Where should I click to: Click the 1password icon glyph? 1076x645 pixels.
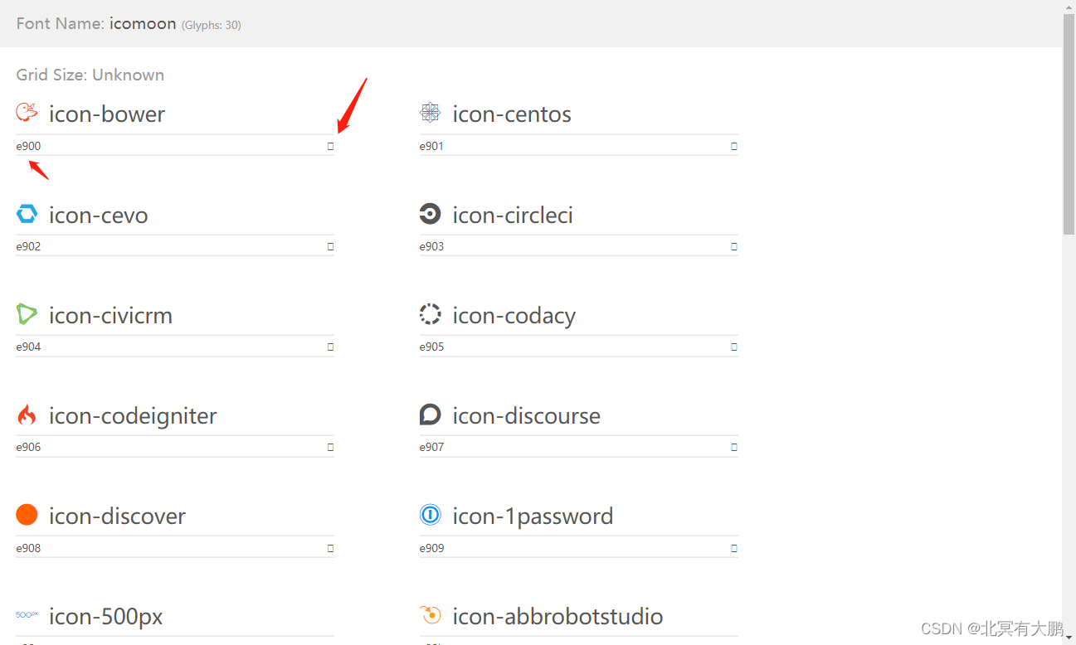point(430,516)
